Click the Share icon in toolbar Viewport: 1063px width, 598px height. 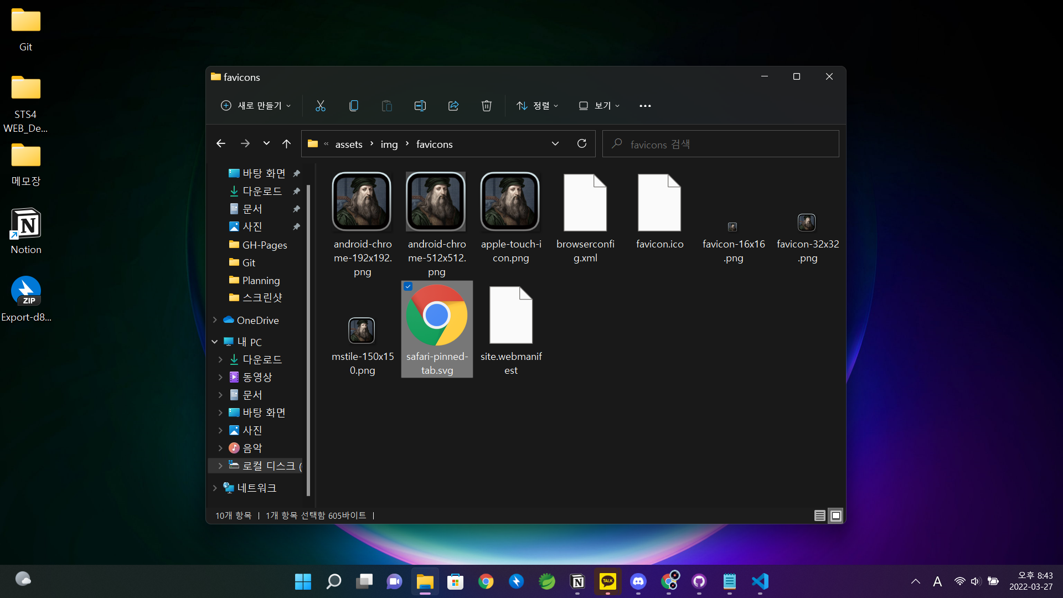[453, 106]
